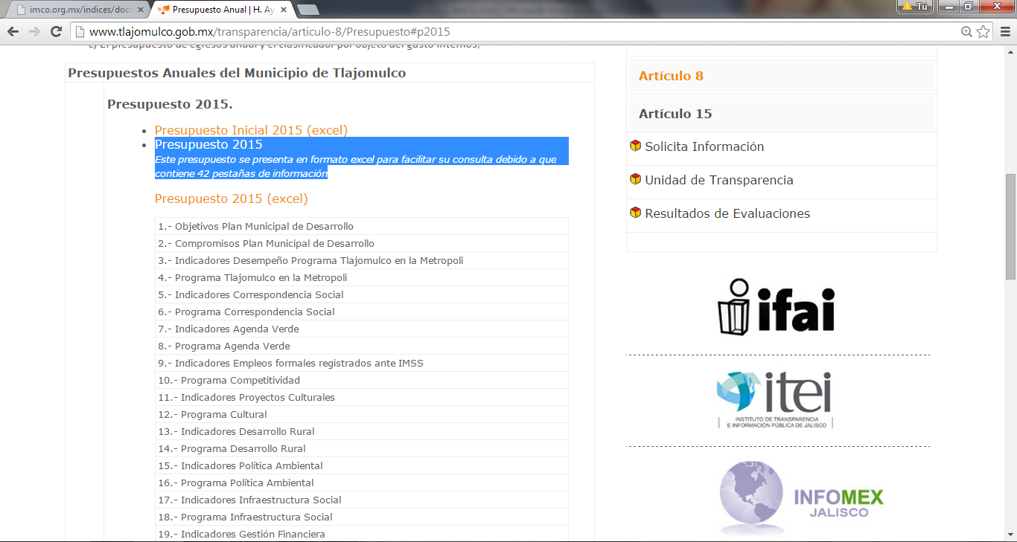
Task: Select row 5.- Indicadores Correspondencia Social
Action: click(362, 294)
